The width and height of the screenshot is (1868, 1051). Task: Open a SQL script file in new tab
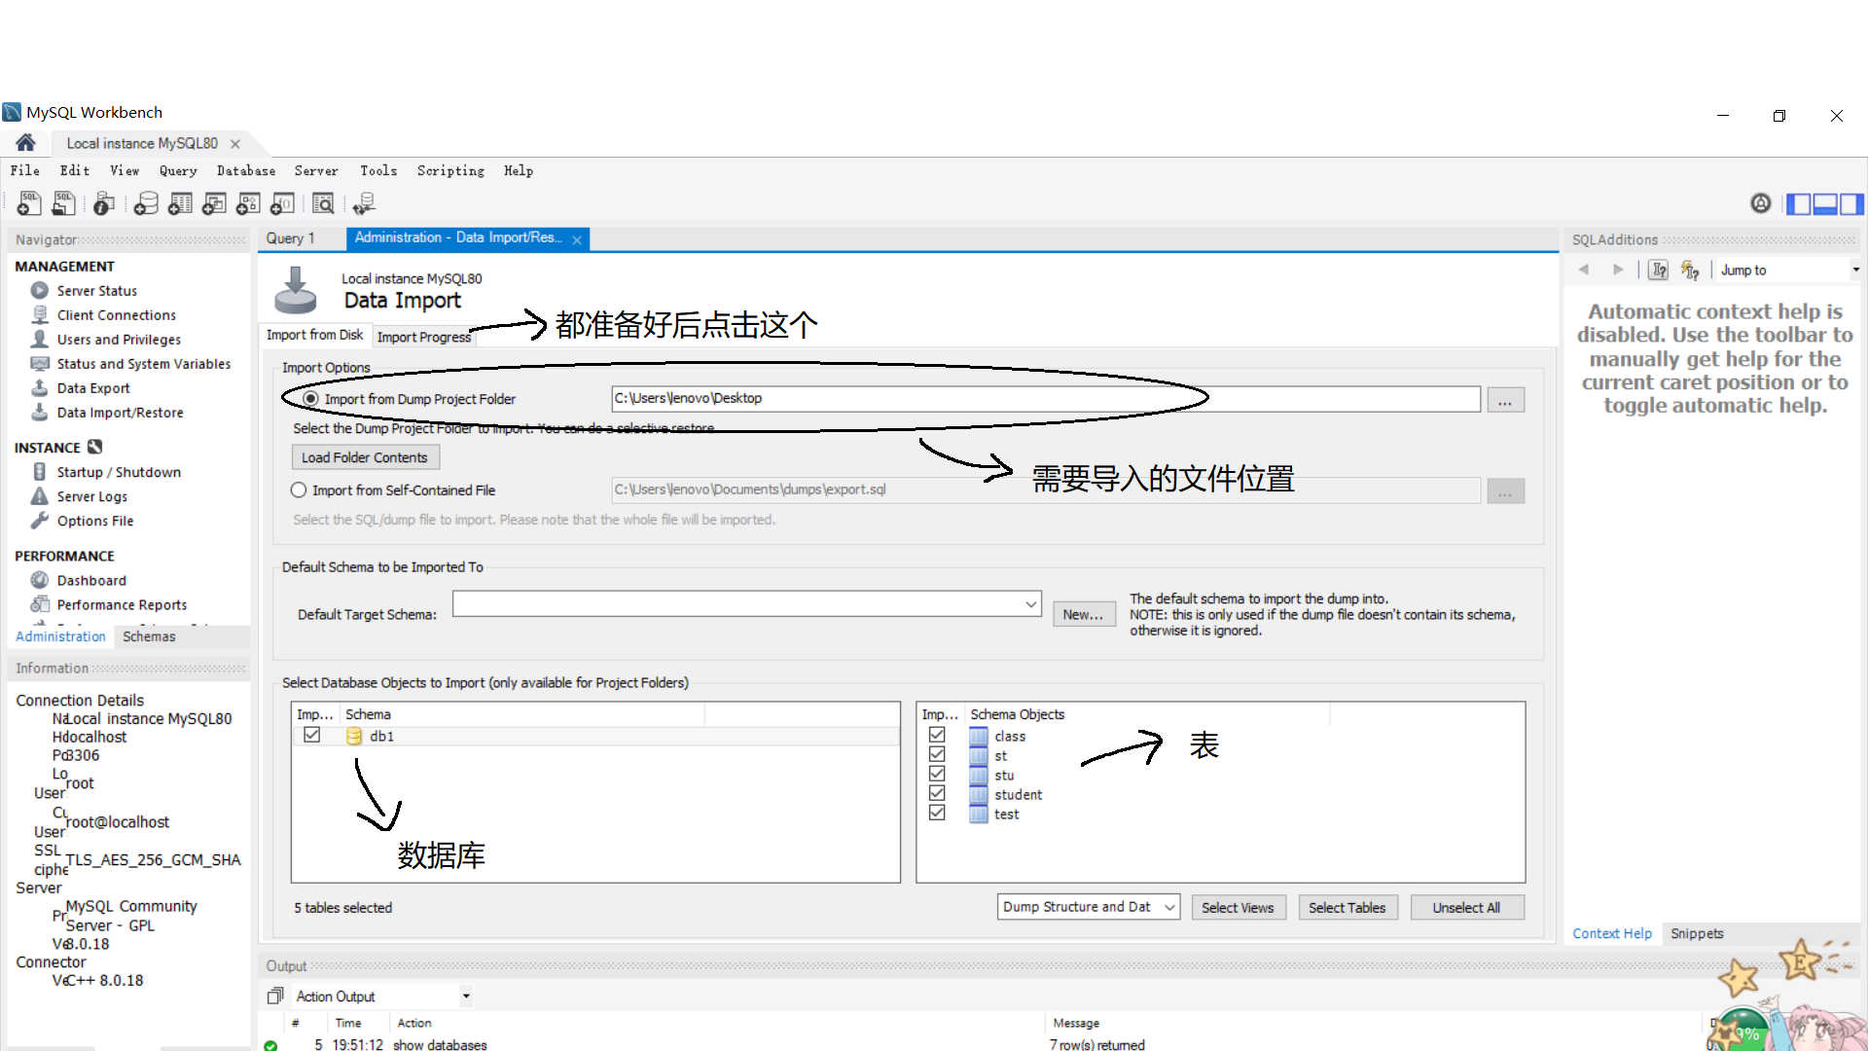click(63, 203)
